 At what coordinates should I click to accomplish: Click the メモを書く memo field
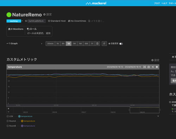(x=98, y=21)
